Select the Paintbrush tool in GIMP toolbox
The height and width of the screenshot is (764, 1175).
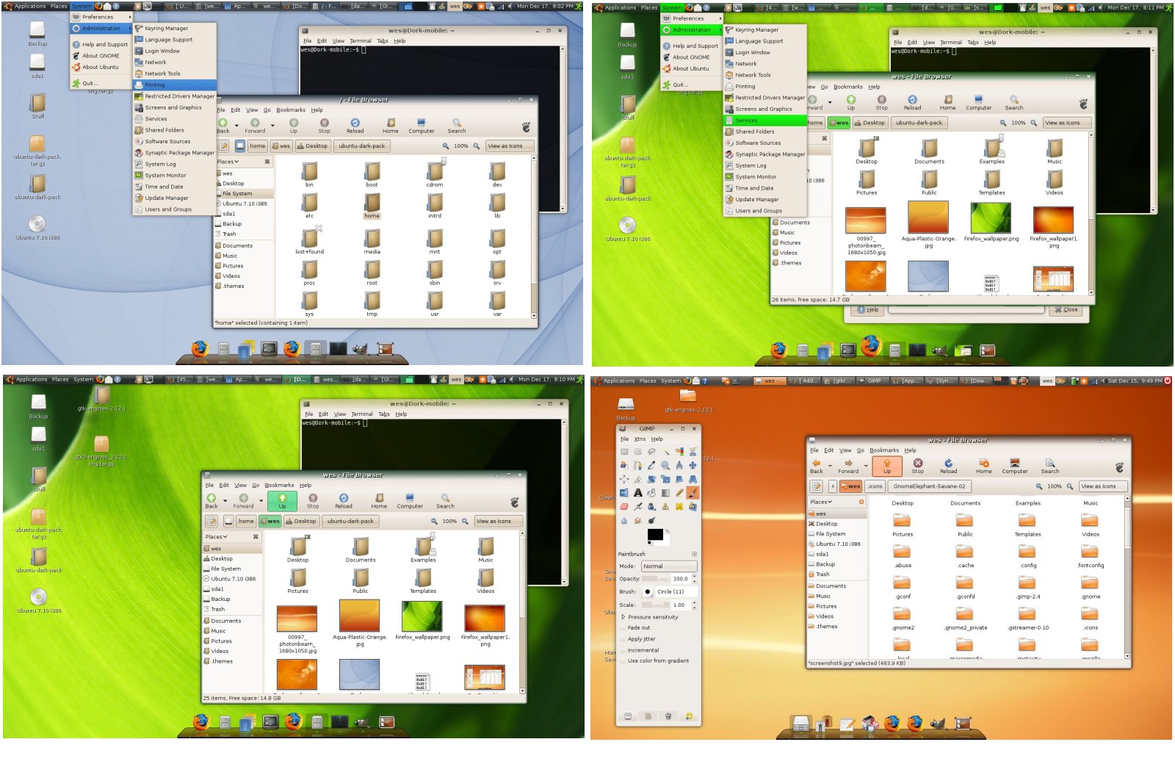pyautogui.click(x=693, y=492)
